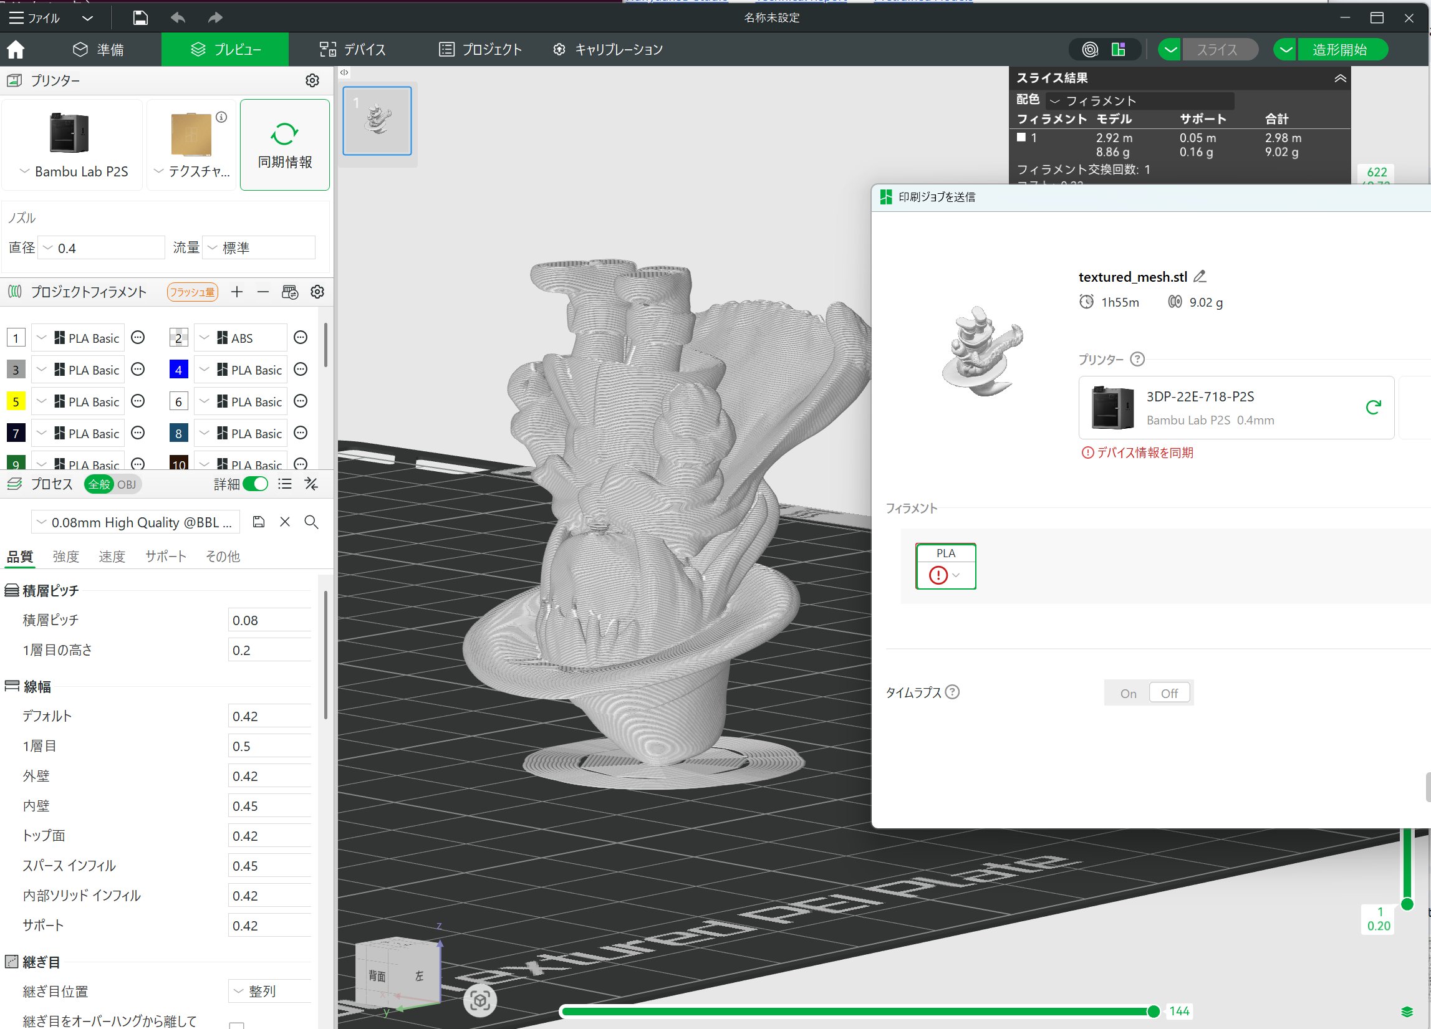Search presets with the magnifier icon
This screenshot has width=1431, height=1029.
coord(311,522)
